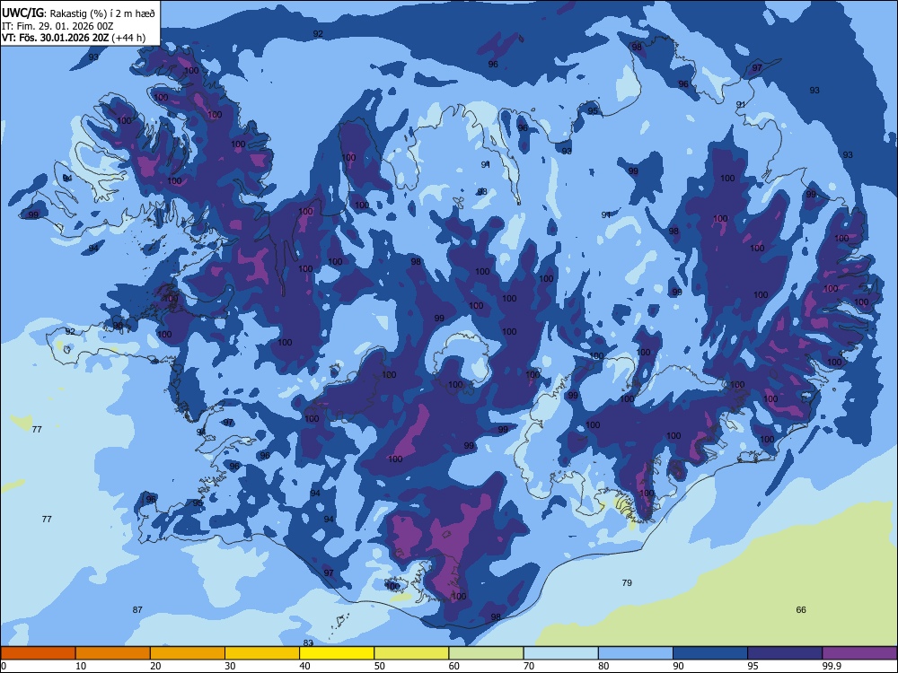The width and height of the screenshot is (898, 673).
Task: Select the legend scale label "90"
Action: [x=679, y=666]
